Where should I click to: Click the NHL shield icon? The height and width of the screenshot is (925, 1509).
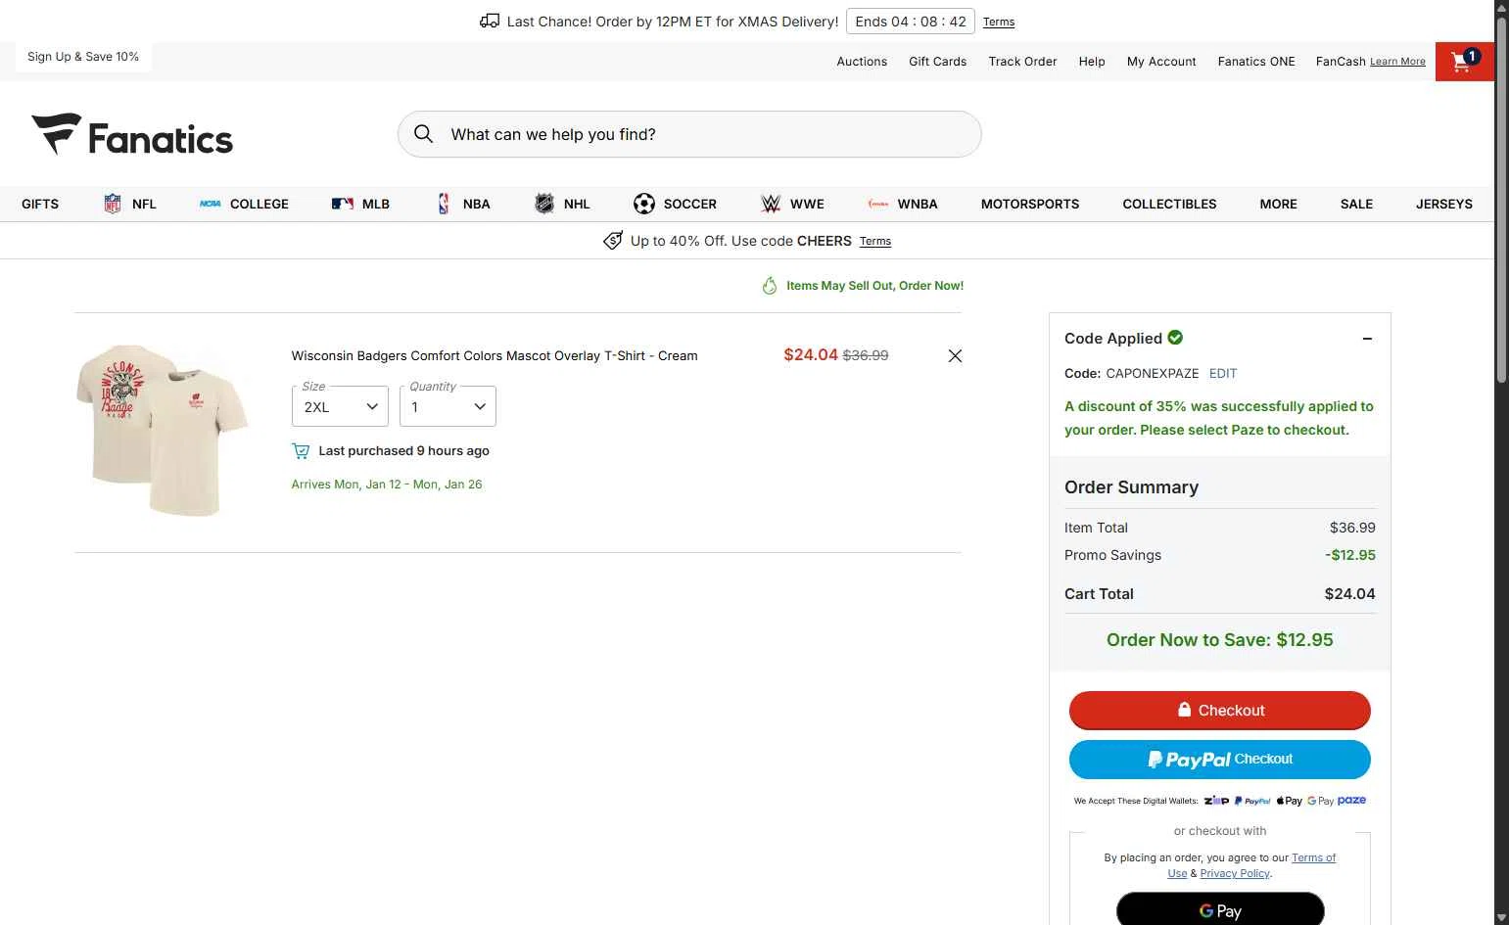click(x=544, y=204)
